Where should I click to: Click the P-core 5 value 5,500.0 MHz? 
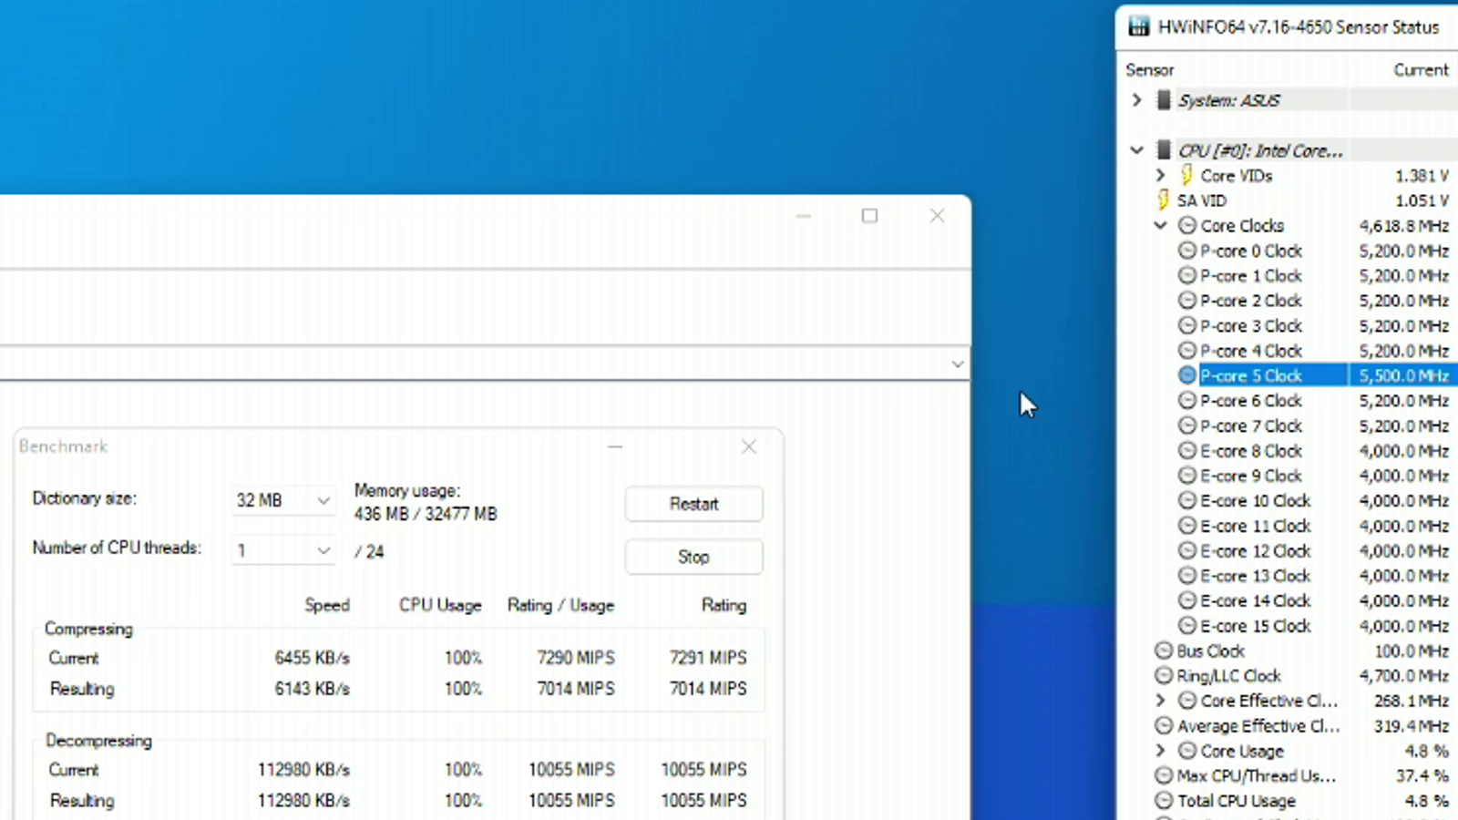(1404, 375)
